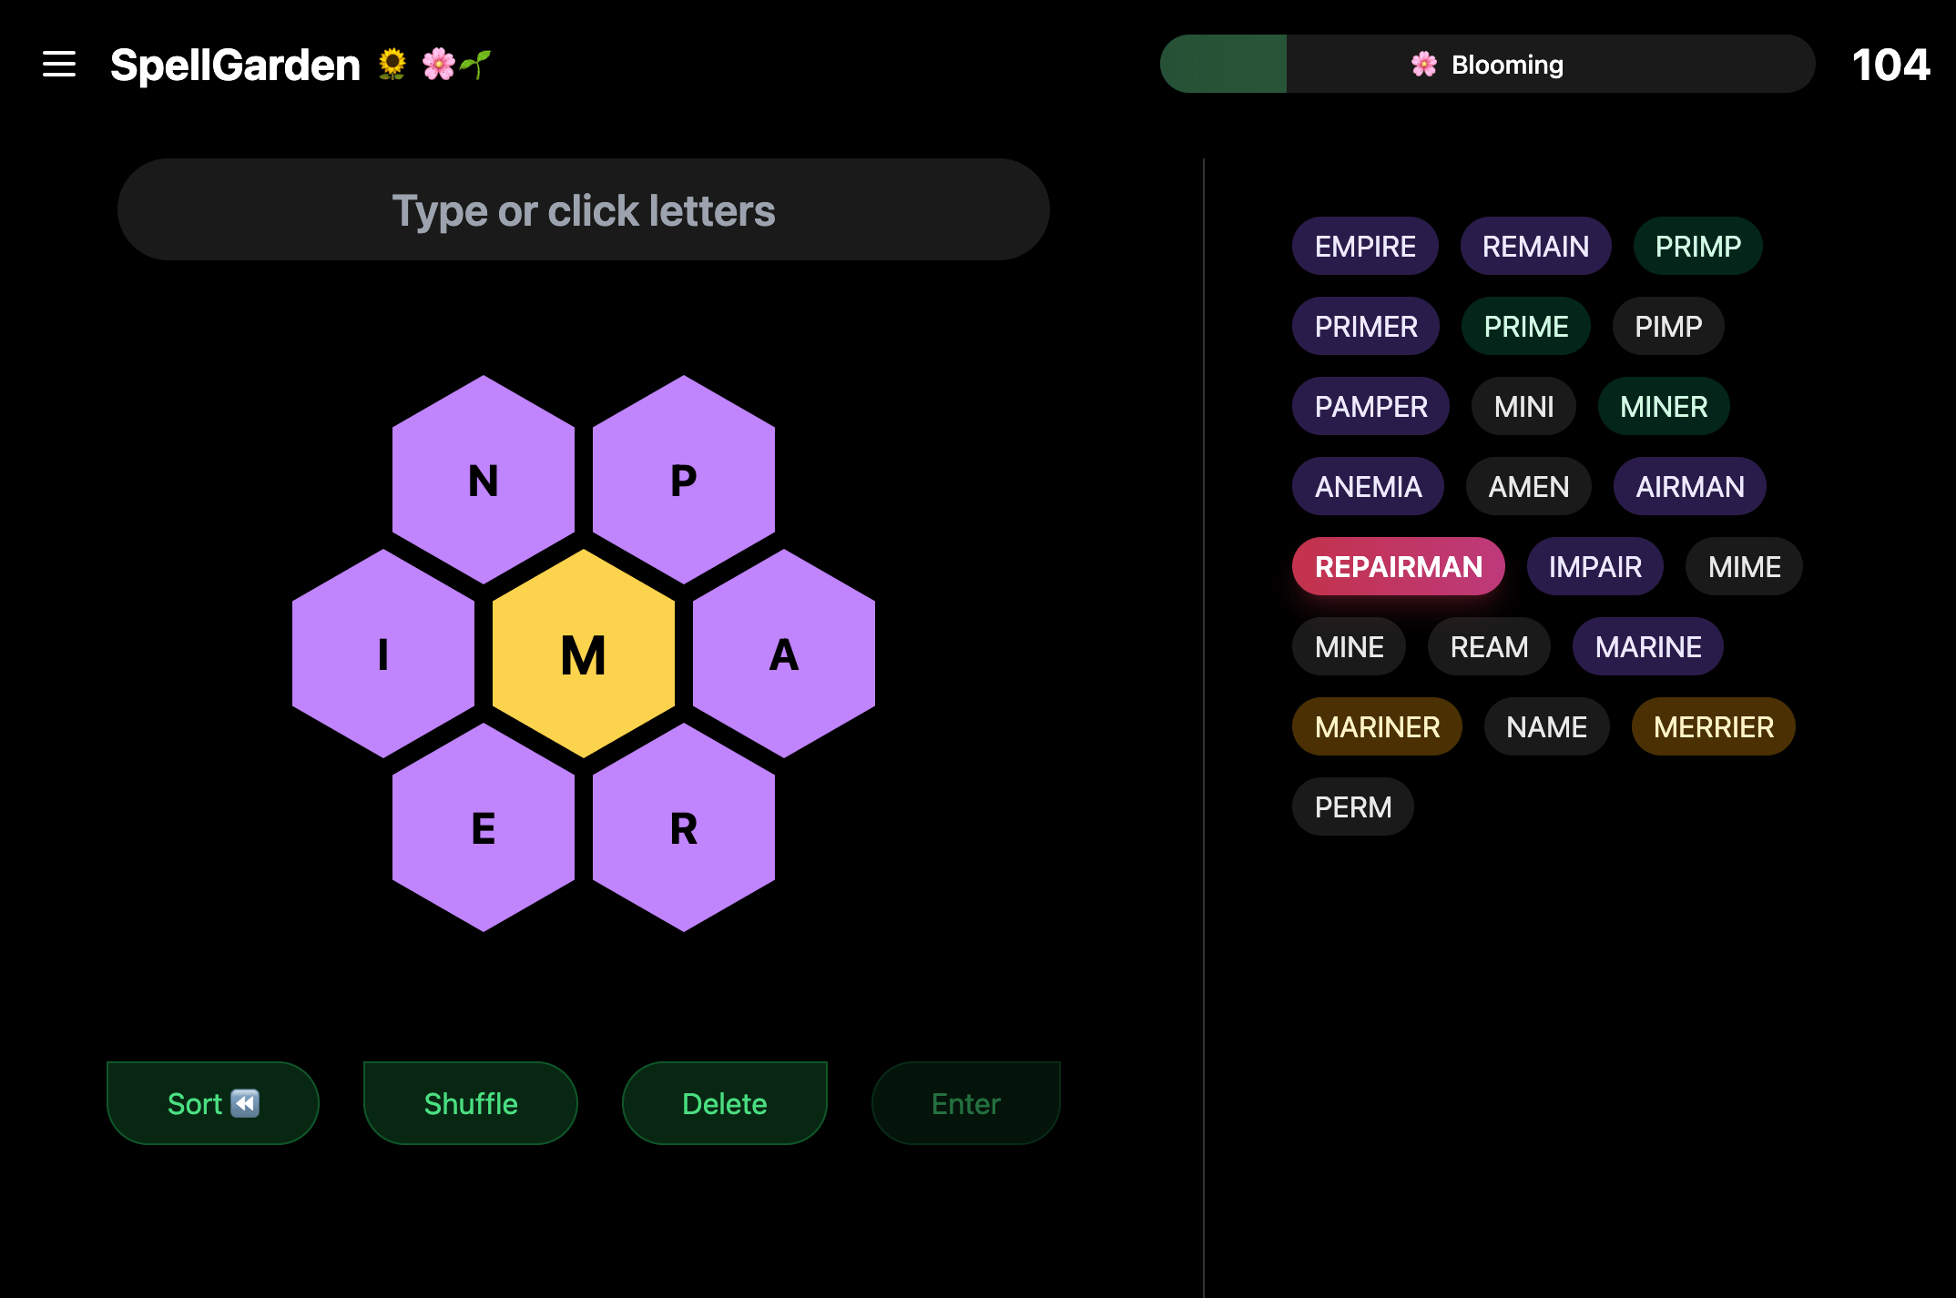
Task: Select the highlighted REPAIRMAN word chip
Action: 1398,566
